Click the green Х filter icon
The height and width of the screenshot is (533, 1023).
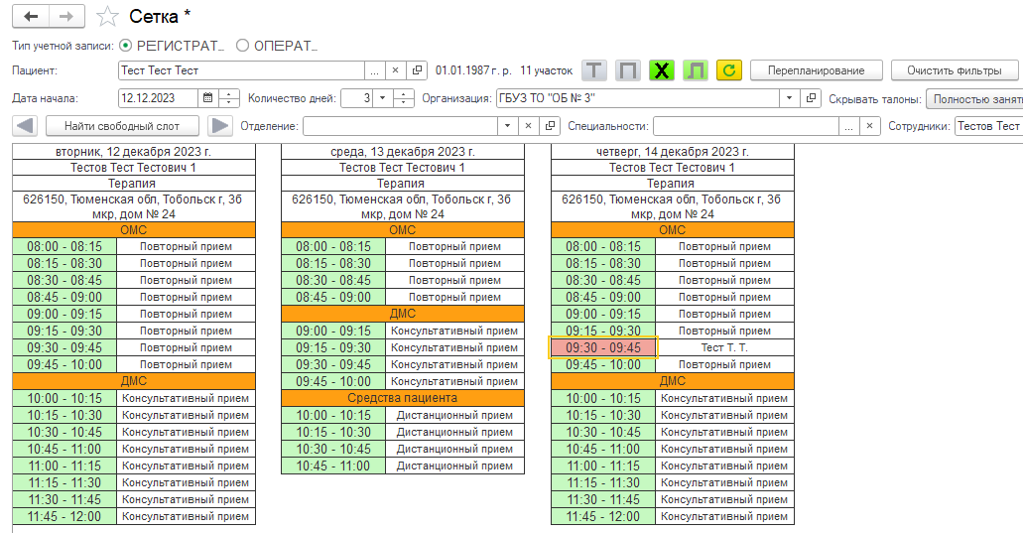pos(661,70)
